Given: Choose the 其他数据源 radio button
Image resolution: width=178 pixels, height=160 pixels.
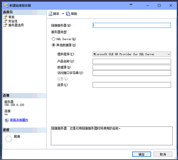Looking at the screenshot, I should pos(54,45).
